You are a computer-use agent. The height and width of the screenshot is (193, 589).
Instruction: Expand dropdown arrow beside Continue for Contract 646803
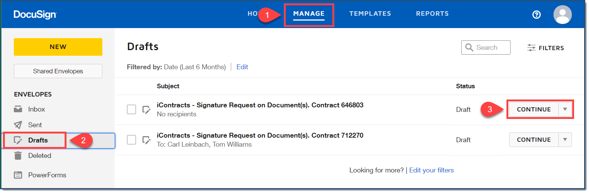coord(565,109)
